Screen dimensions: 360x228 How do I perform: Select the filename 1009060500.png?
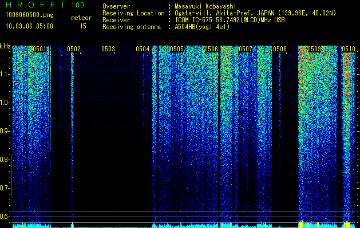(30, 15)
